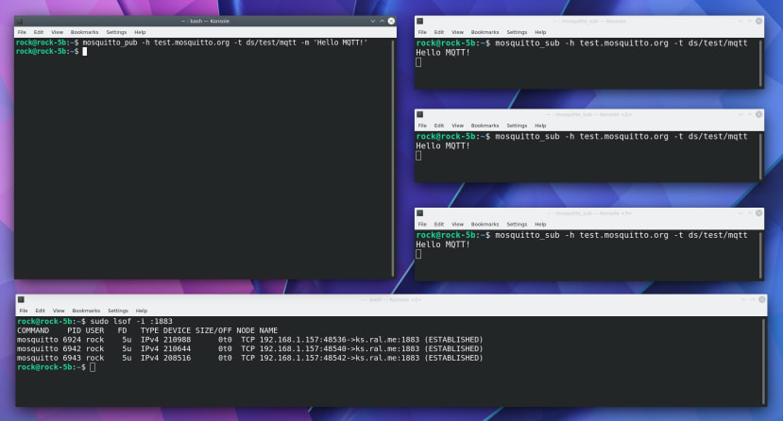The height and width of the screenshot is (421, 783).
Task: Click the lsof row for mosquitto PID 6924
Action: (x=249, y=340)
